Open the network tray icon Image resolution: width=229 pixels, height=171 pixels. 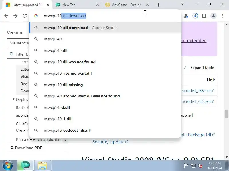click(193, 166)
